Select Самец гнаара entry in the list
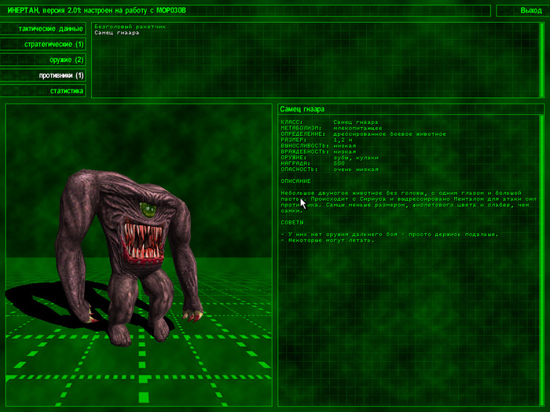 (x=116, y=33)
